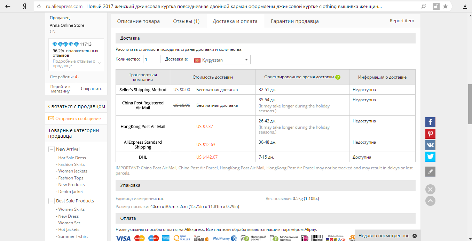Select the American Express payment logo
472x241 pixels.
pos(166,238)
